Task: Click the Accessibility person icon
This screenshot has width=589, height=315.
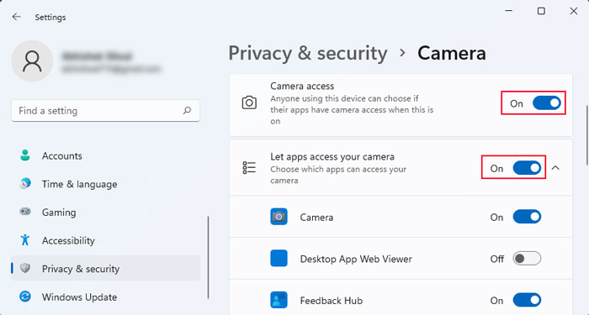Action: click(x=25, y=240)
